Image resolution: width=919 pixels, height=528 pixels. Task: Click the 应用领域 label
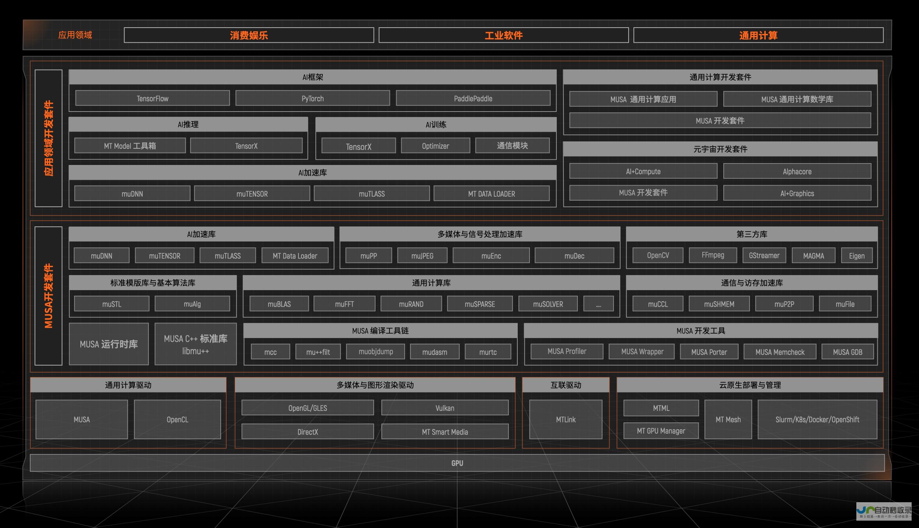pos(75,35)
